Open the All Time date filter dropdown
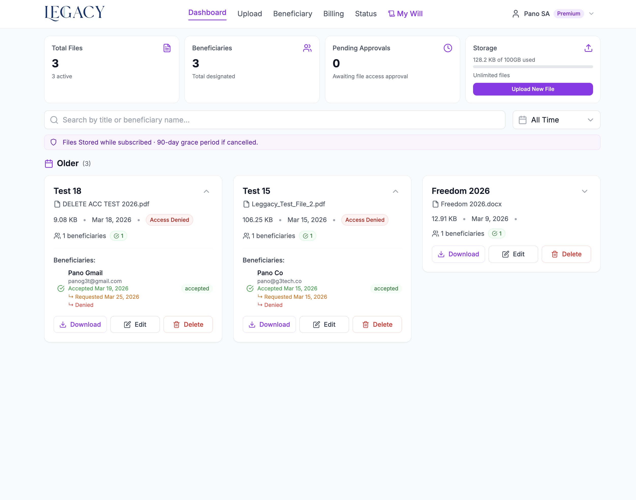 [x=556, y=120]
